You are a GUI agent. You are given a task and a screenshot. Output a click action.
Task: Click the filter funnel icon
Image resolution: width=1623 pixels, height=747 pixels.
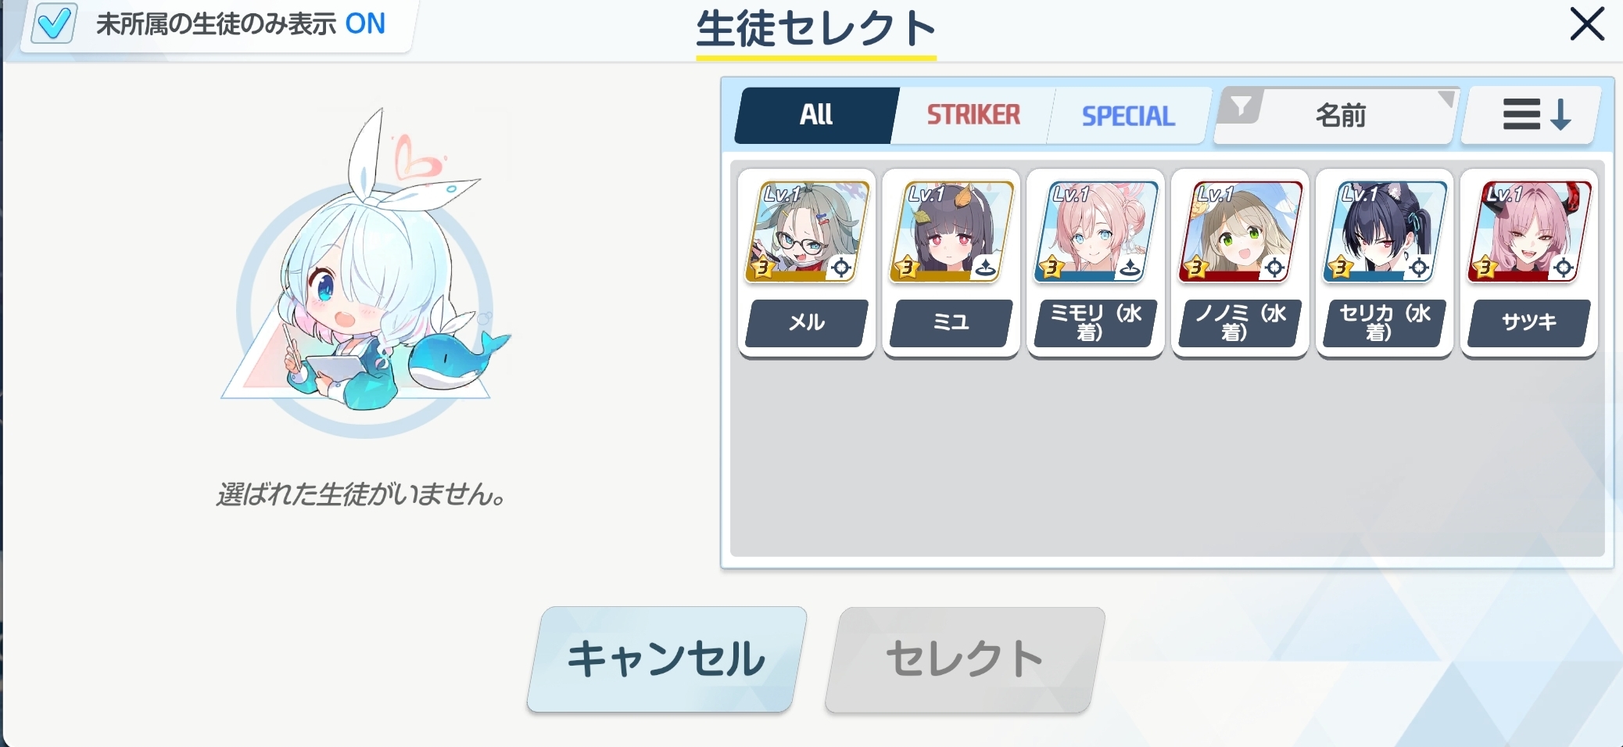(1241, 107)
